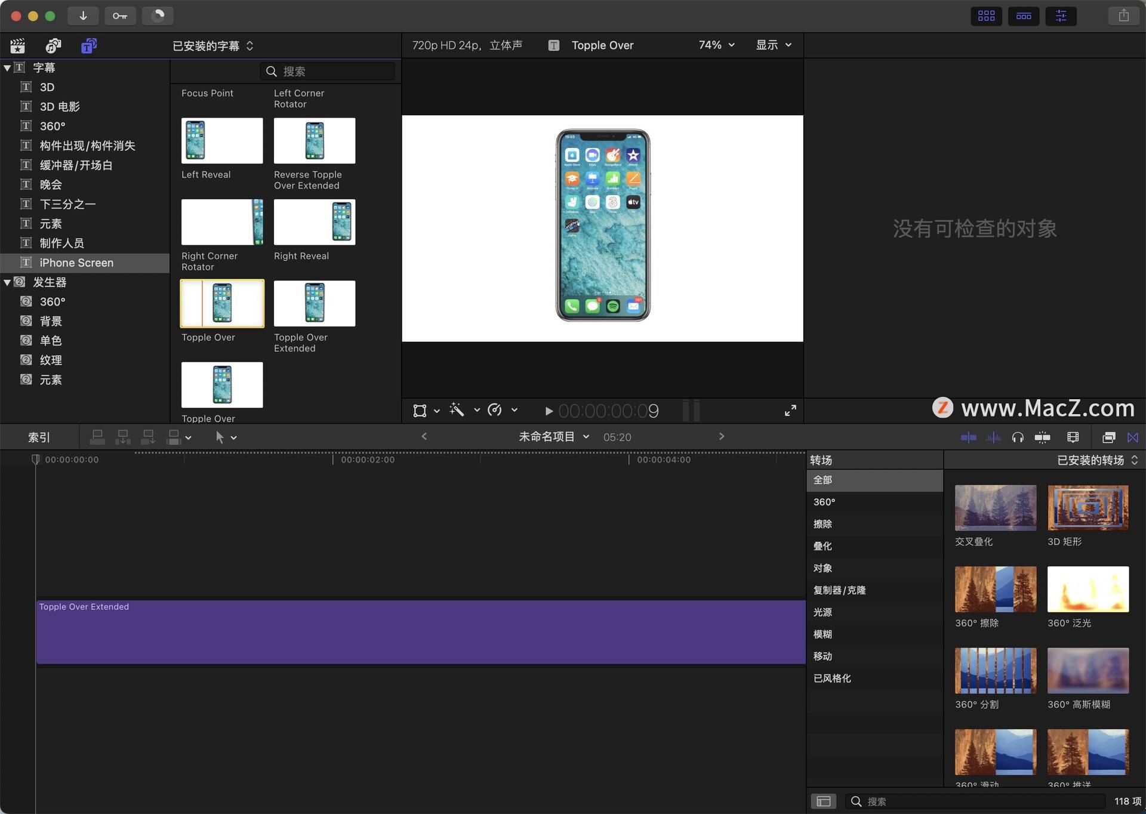
Task: Toggle video and audio skimming
Action: [968, 438]
